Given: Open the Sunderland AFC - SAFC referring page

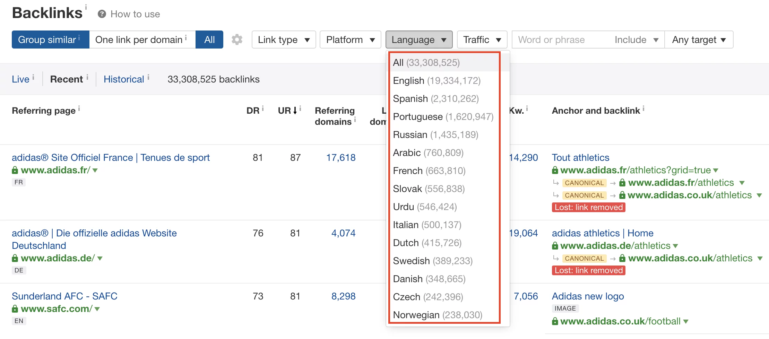Looking at the screenshot, I should pos(64,296).
